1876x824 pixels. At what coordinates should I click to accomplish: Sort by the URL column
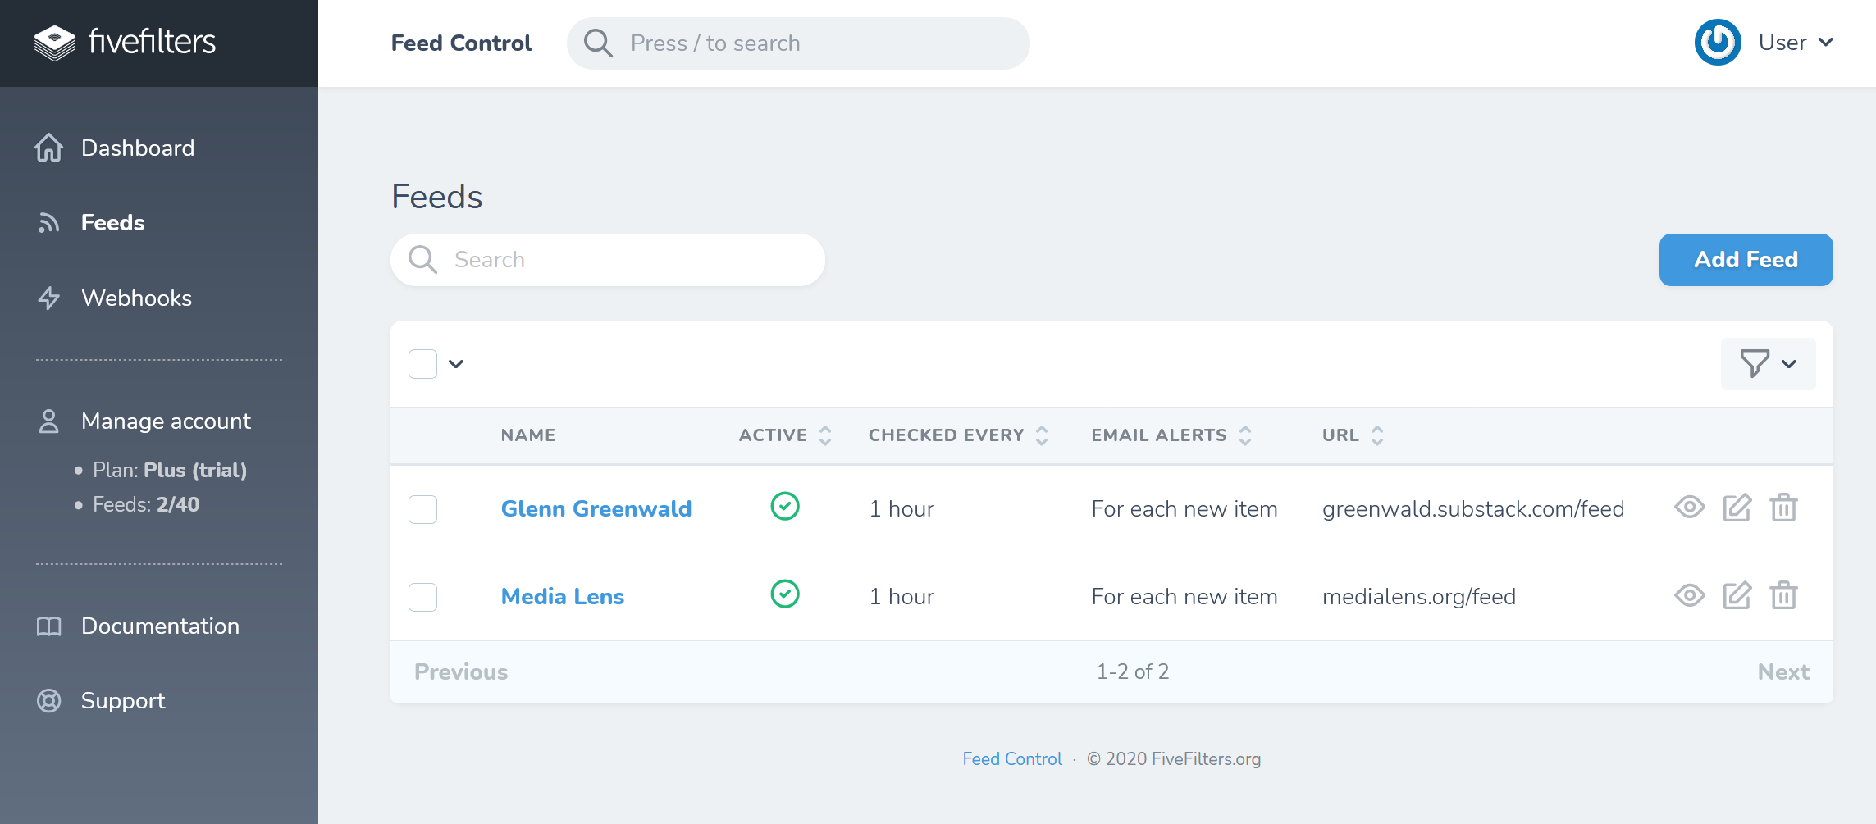1353,435
